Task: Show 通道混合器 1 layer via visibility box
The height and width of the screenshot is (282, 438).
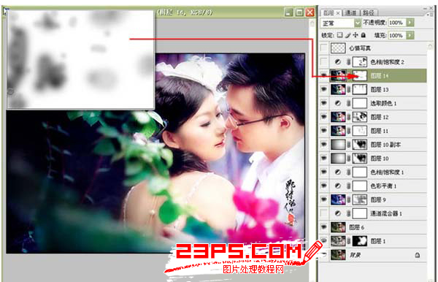Action: click(323, 213)
